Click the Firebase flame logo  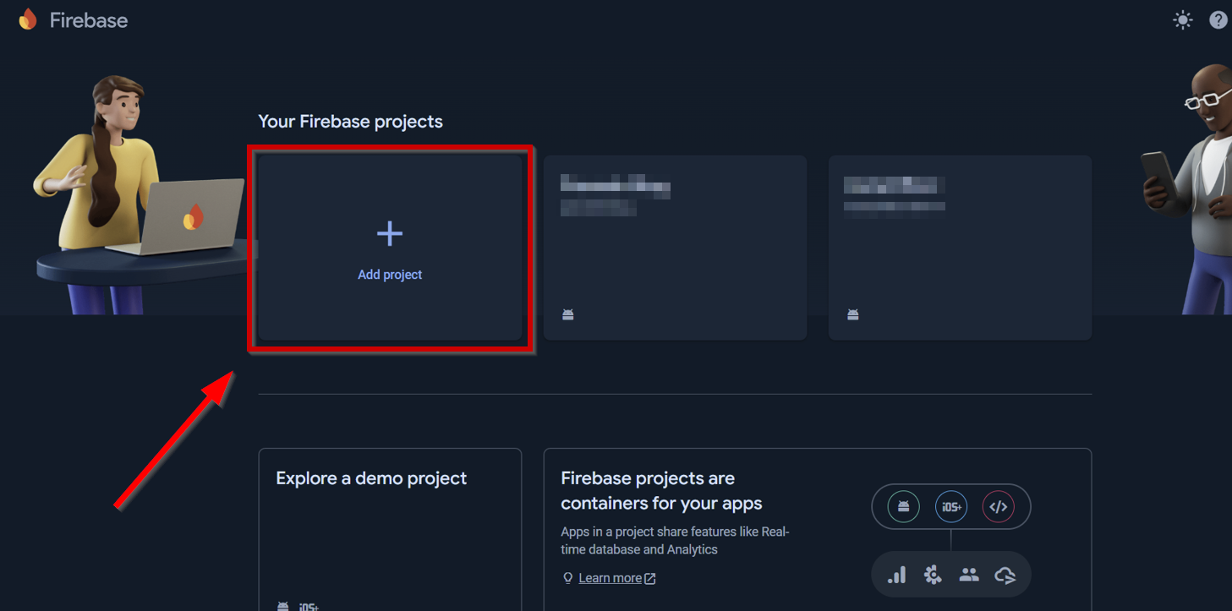point(28,19)
